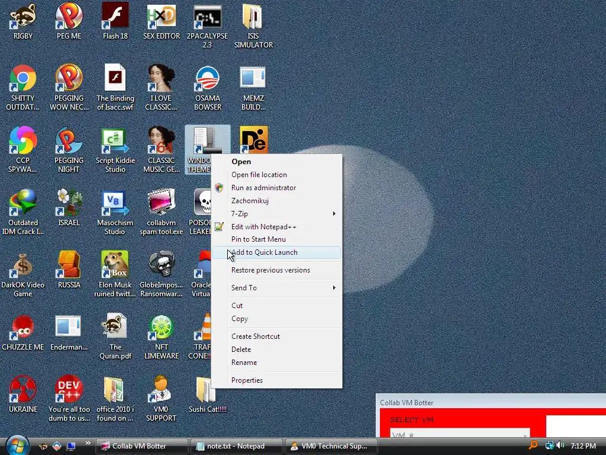Screen dimensions: 606x455
Task: Select the Elon Musk ruined twitt... icon
Action: tap(115, 275)
